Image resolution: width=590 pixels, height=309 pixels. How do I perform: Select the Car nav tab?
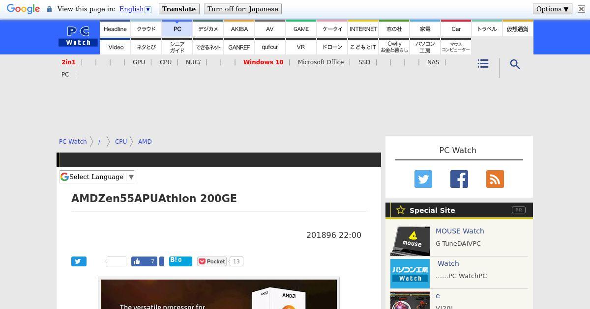pos(456,29)
